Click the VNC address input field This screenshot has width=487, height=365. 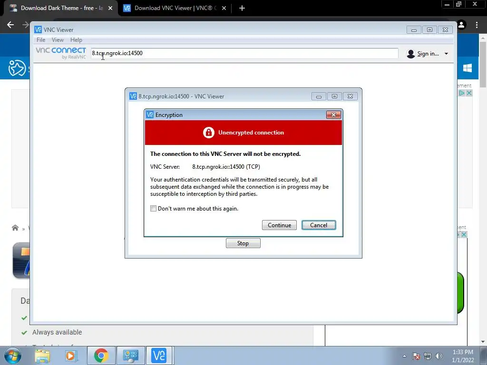tap(244, 53)
